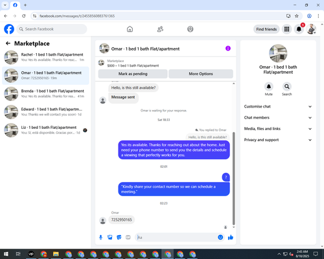Viewport: 324px width, 259px height.
Task: Open the Friends icon in top navigation
Action: (160, 29)
